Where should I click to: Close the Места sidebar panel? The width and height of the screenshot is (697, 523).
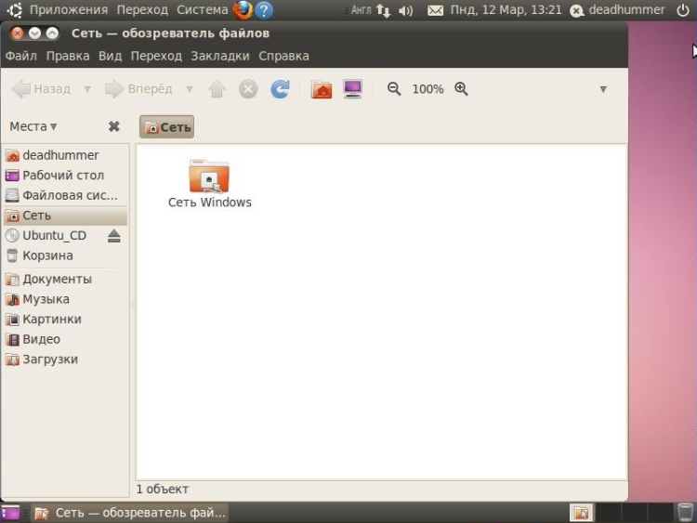pyautogui.click(x=113, y=126)
